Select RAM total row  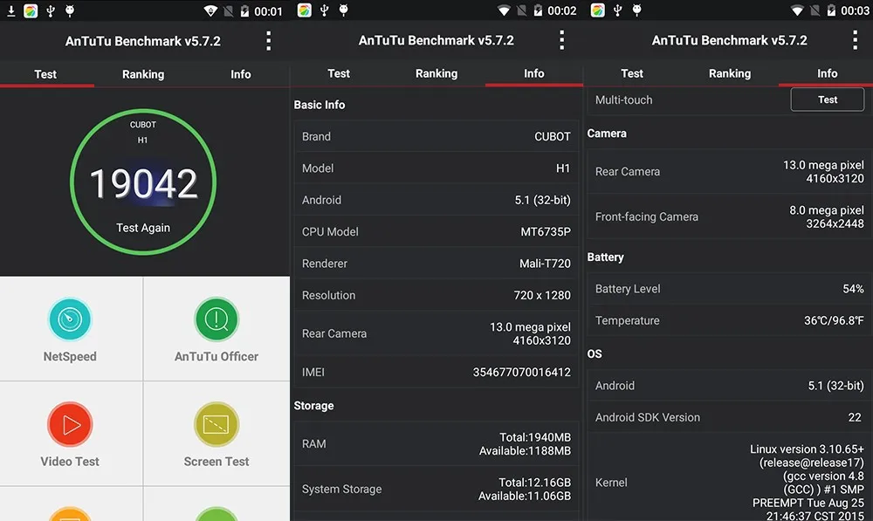coord(436,443)
